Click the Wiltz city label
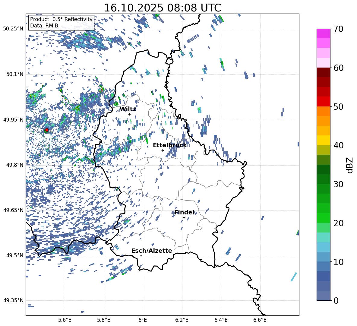The height and width of the screenshot is (326, 357). point(128,109)
